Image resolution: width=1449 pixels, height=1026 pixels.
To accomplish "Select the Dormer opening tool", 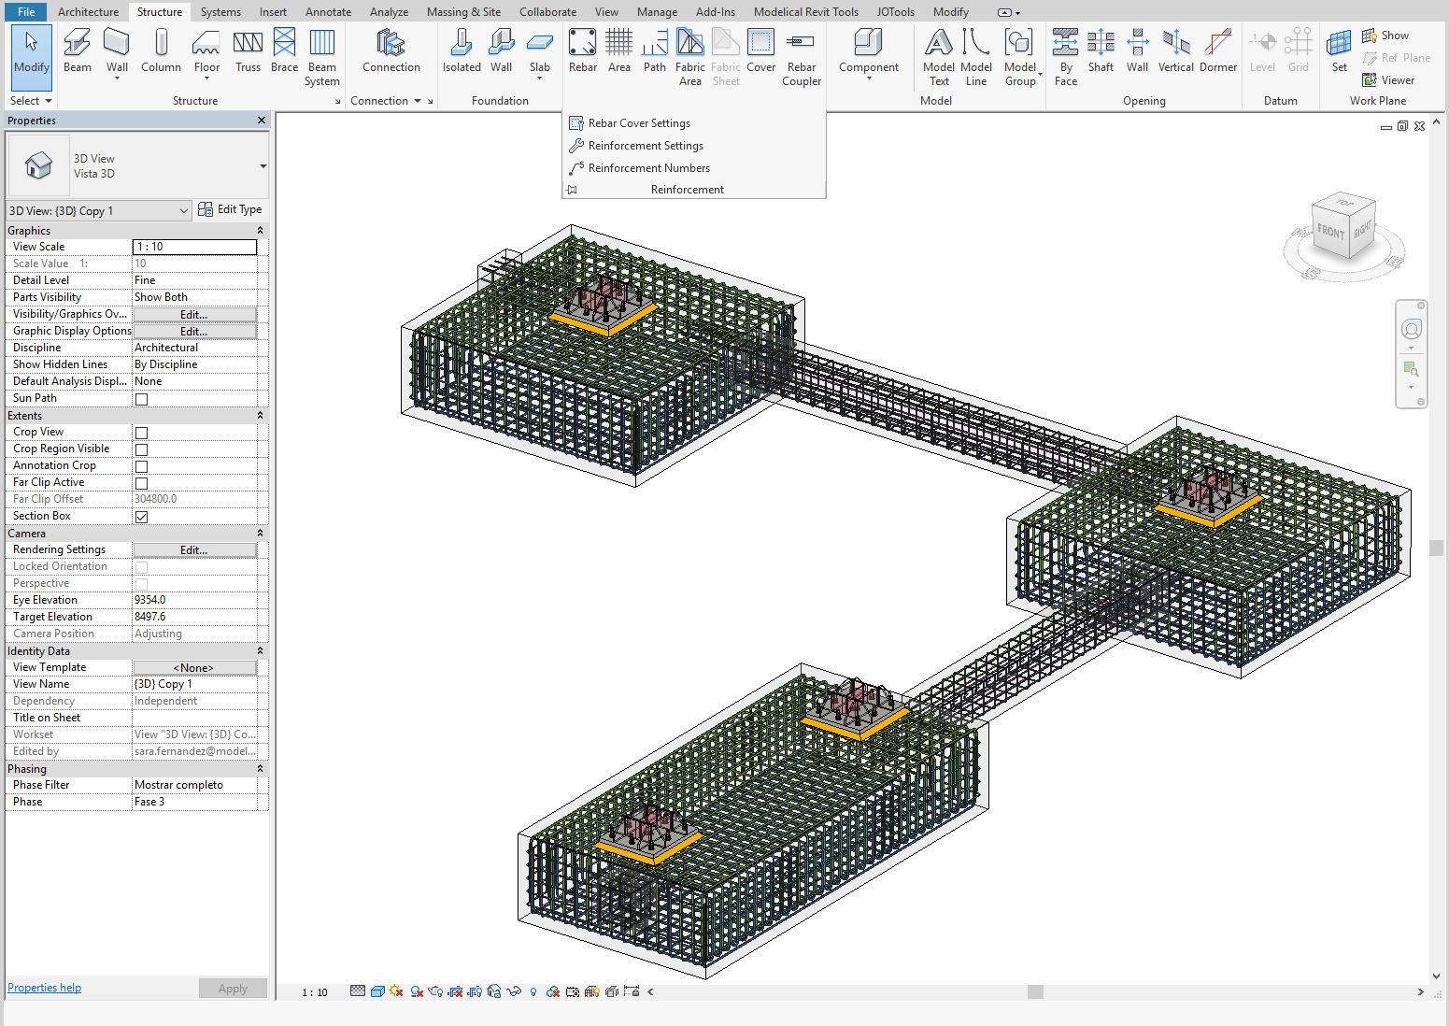I will click(1218, 50).
